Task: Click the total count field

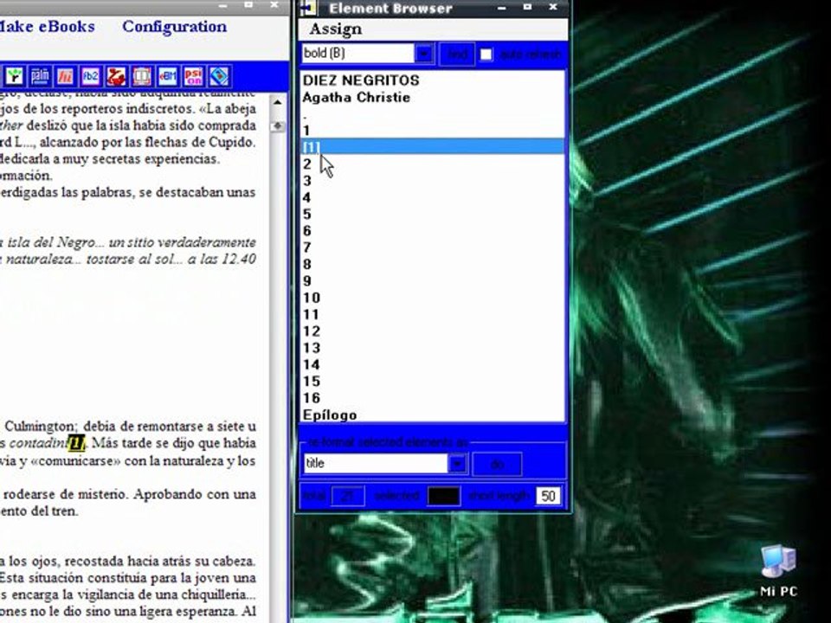Action: pyautogui.click(x=348, y=496)
